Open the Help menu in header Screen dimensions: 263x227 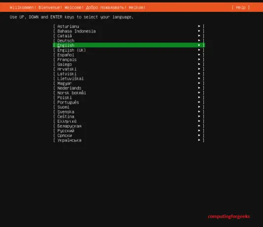coord(241,7)
